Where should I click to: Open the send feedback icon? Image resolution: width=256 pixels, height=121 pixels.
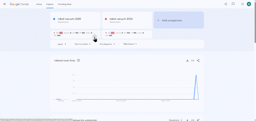233,4
